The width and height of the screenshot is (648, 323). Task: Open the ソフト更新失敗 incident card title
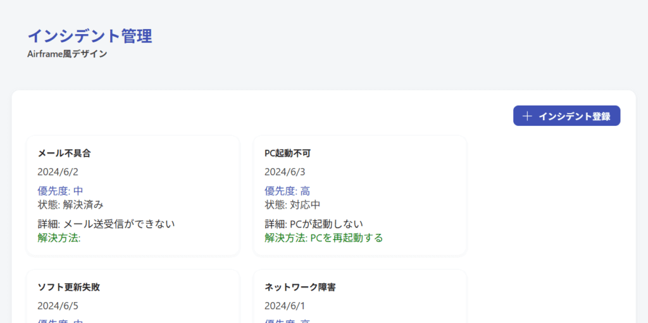69,287
